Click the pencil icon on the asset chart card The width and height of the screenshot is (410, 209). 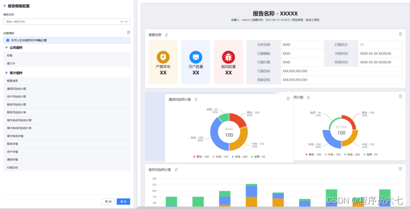pyautogui.click(x=308, y=97)
